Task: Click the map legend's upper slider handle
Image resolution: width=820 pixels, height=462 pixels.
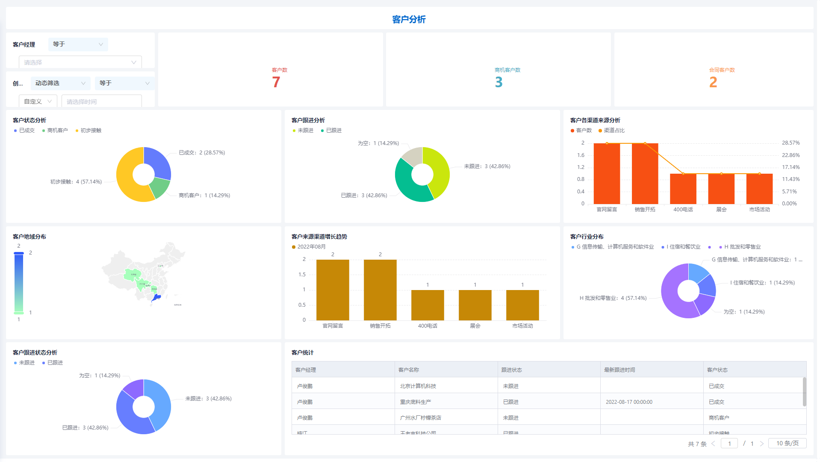Action: [19, 253]
